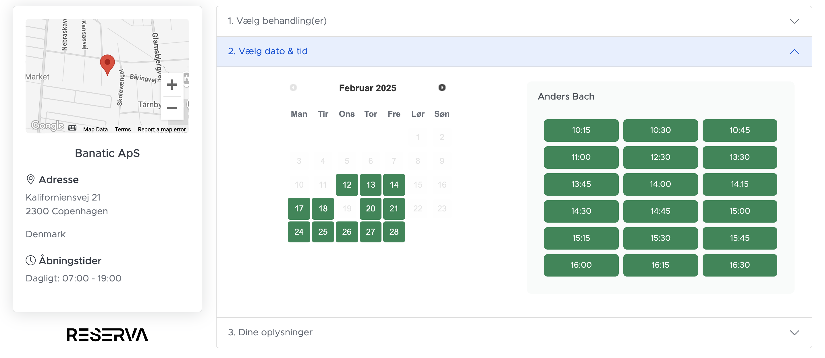Open keyboard shortcuts icon on map
825x358 pixels.
point(72,128)
